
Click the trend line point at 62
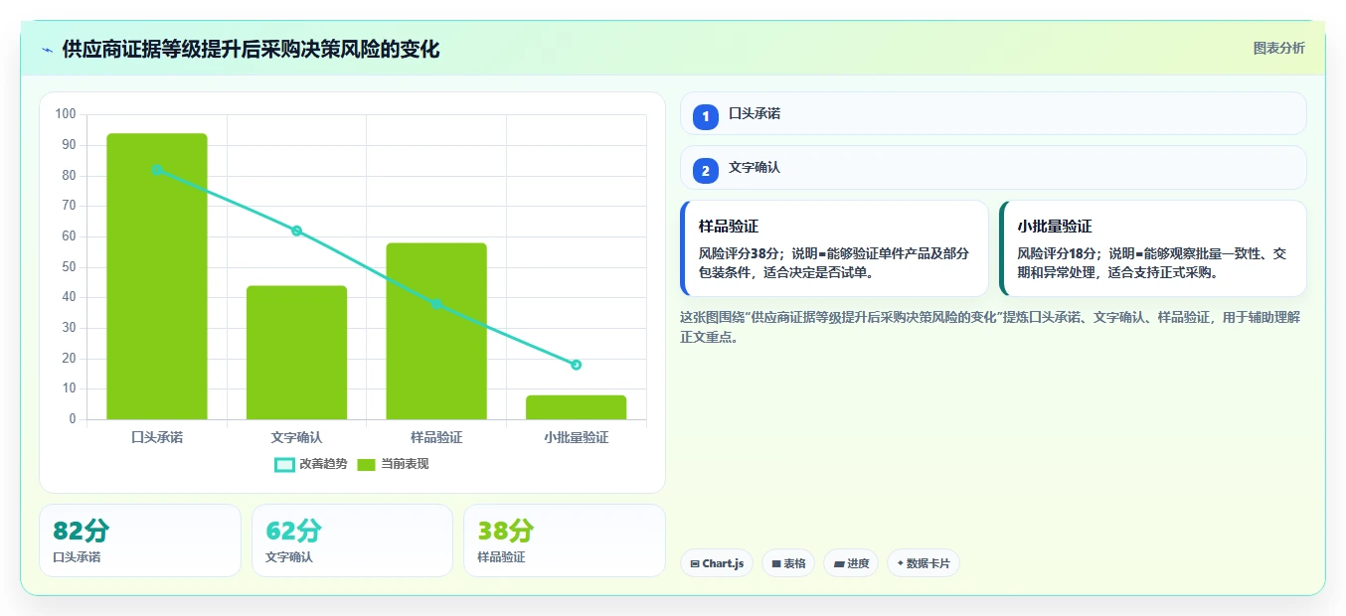click(296, 231)
